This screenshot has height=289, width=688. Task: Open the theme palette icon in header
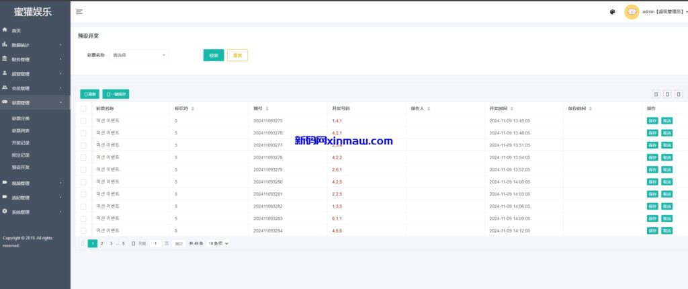pos(613,12)
